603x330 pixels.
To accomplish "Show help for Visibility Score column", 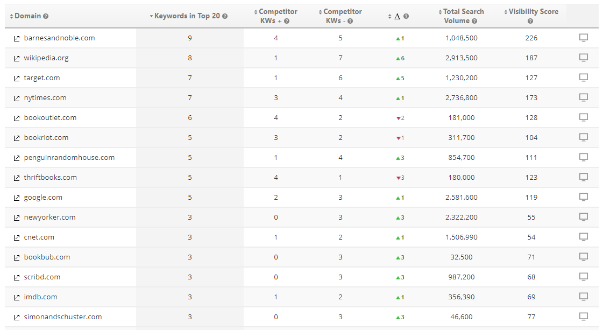I will (x=530, y=21).
